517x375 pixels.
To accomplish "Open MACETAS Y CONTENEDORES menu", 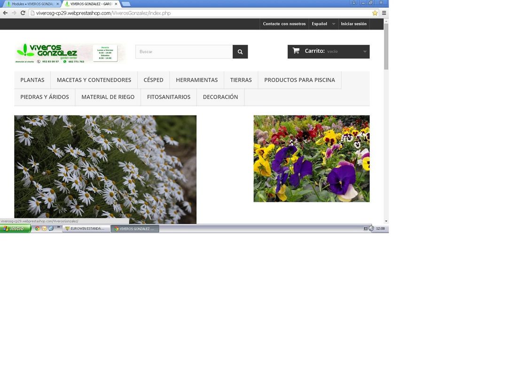I will point(94,80).
